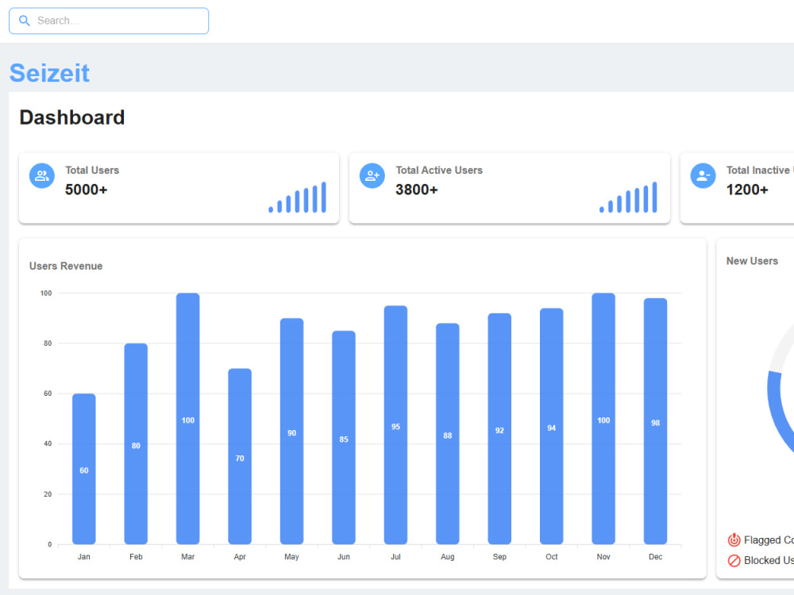The height and width of the screenshot is (595, 794).
Task: Click the Dashboard heading
Action: (x=72, y=117)
